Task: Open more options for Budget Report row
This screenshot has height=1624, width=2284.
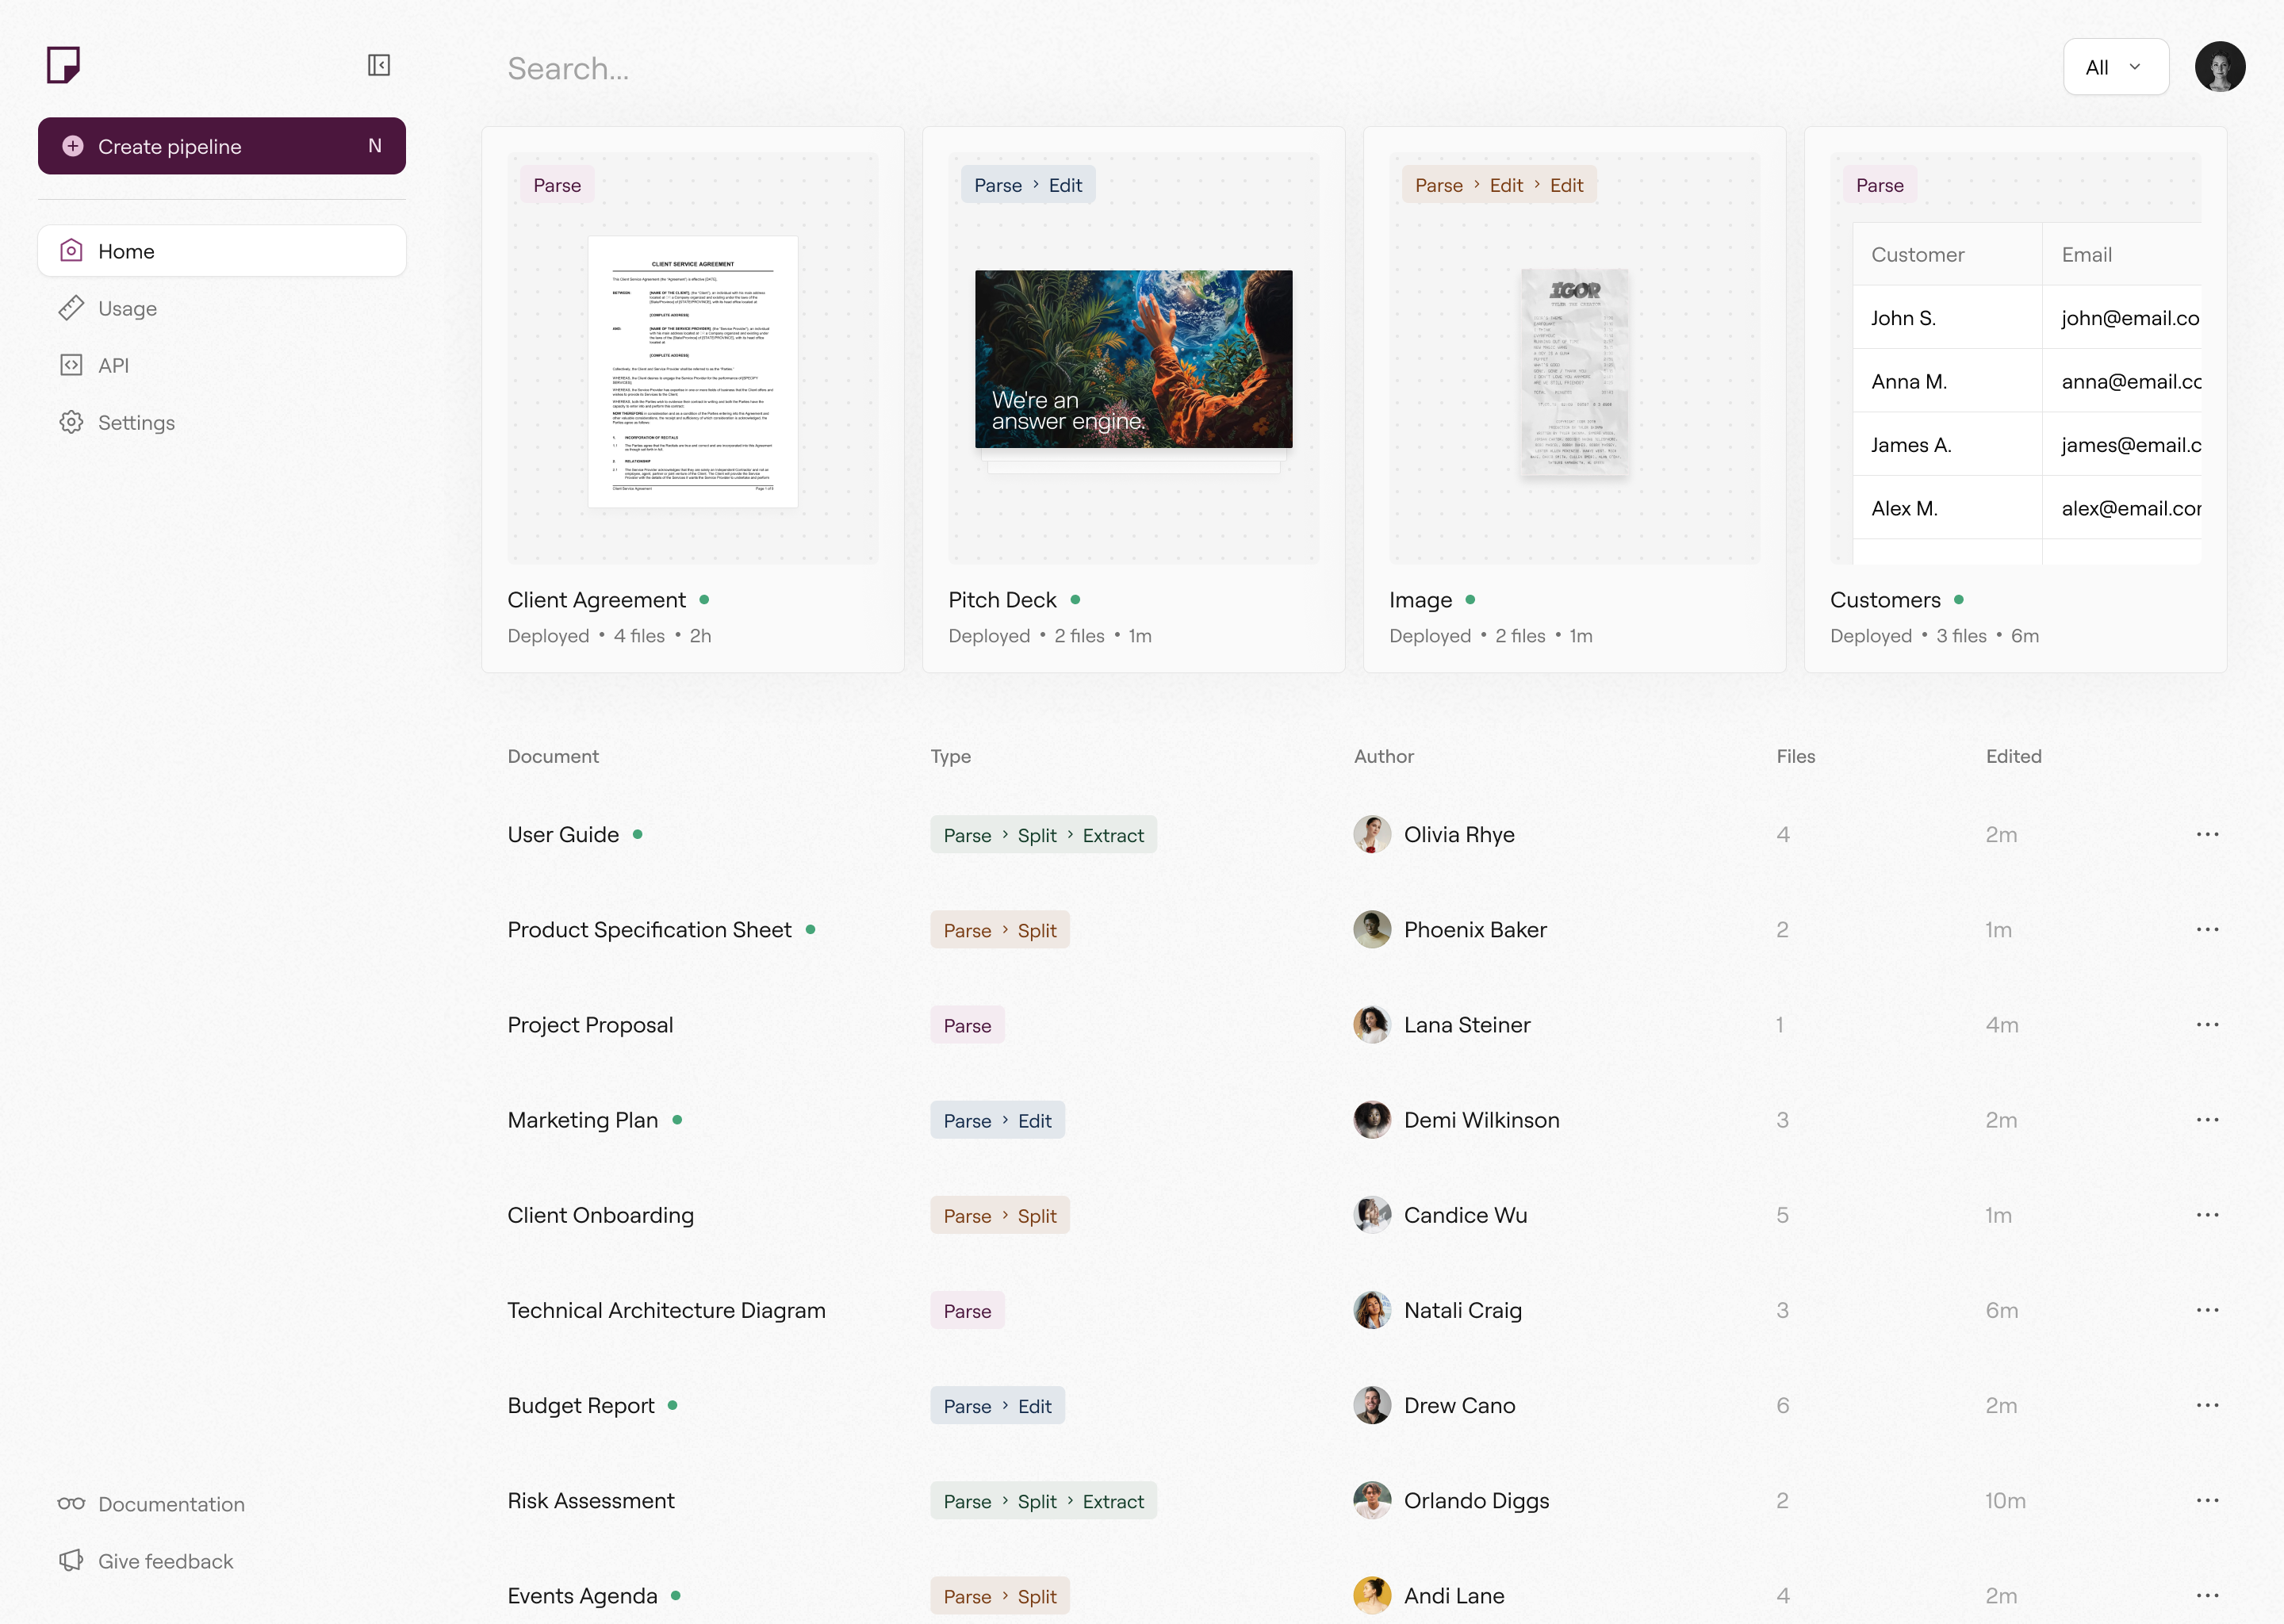Action: 2207,1405
